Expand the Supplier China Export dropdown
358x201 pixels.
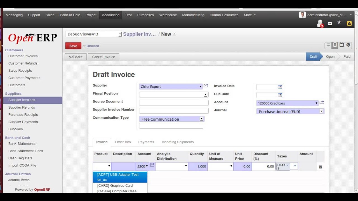click(x=201, y=87)
